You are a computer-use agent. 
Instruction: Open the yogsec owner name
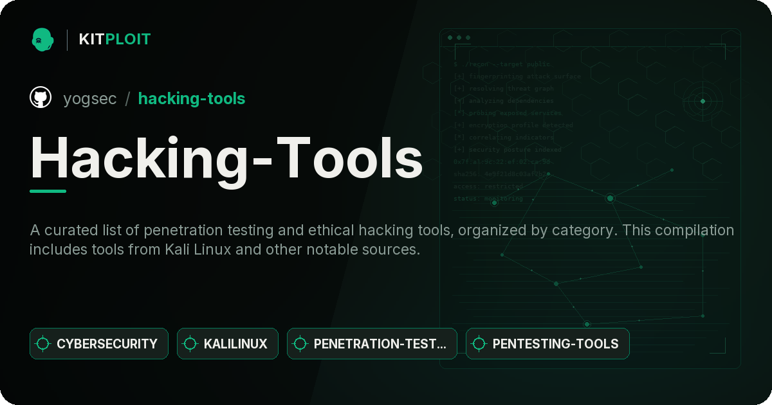90,98
